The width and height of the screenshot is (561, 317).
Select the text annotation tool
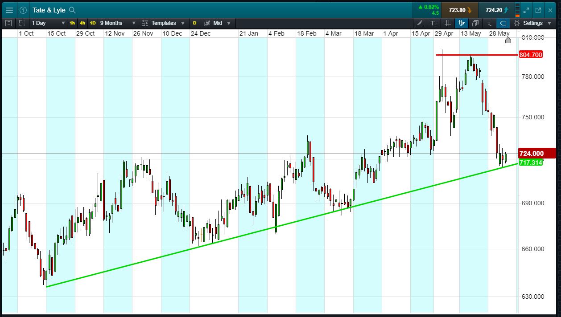pyautogui.click(x=434, y=23)
